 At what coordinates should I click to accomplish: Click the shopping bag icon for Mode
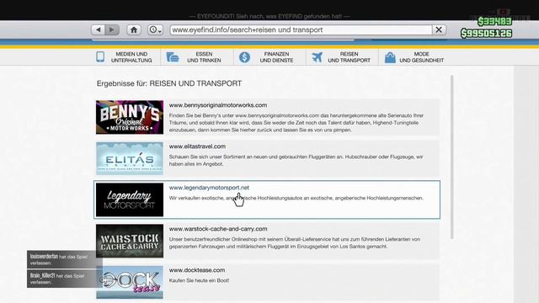[x=390, y=57]
